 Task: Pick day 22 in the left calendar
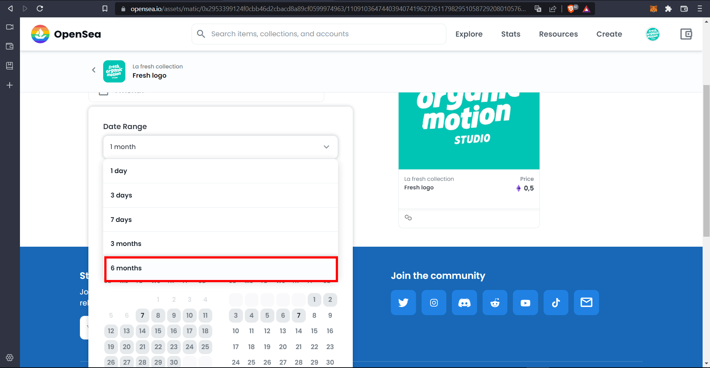158,347
